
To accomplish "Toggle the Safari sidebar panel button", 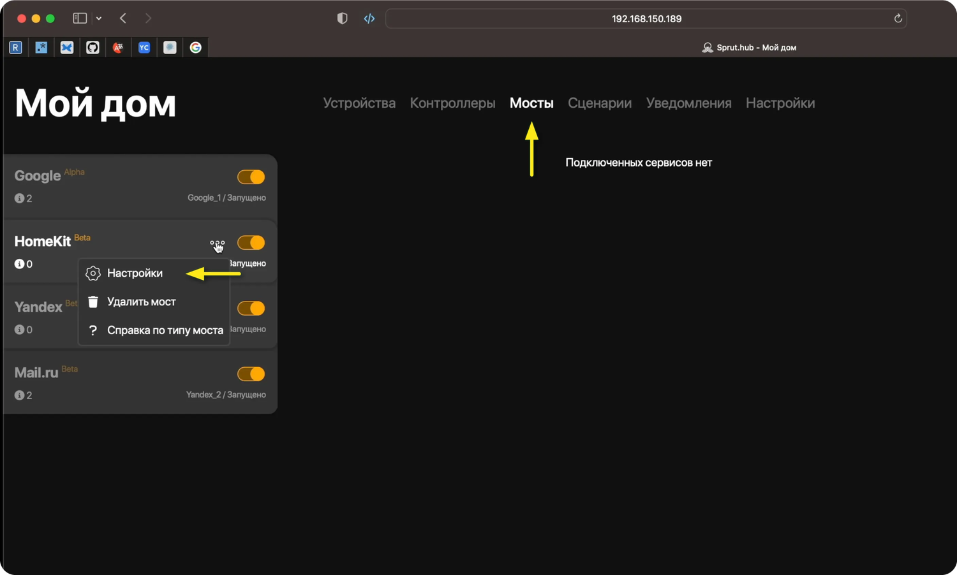I will [80, 18].
